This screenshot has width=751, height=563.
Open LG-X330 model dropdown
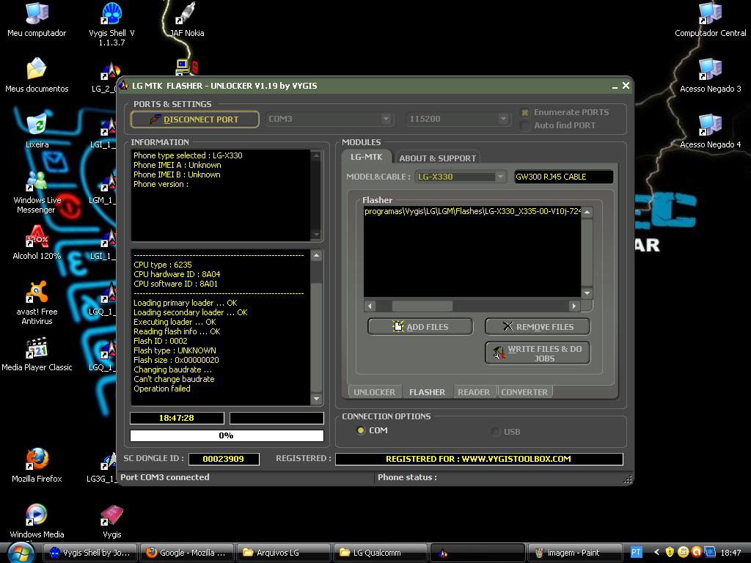click(500, 177)
